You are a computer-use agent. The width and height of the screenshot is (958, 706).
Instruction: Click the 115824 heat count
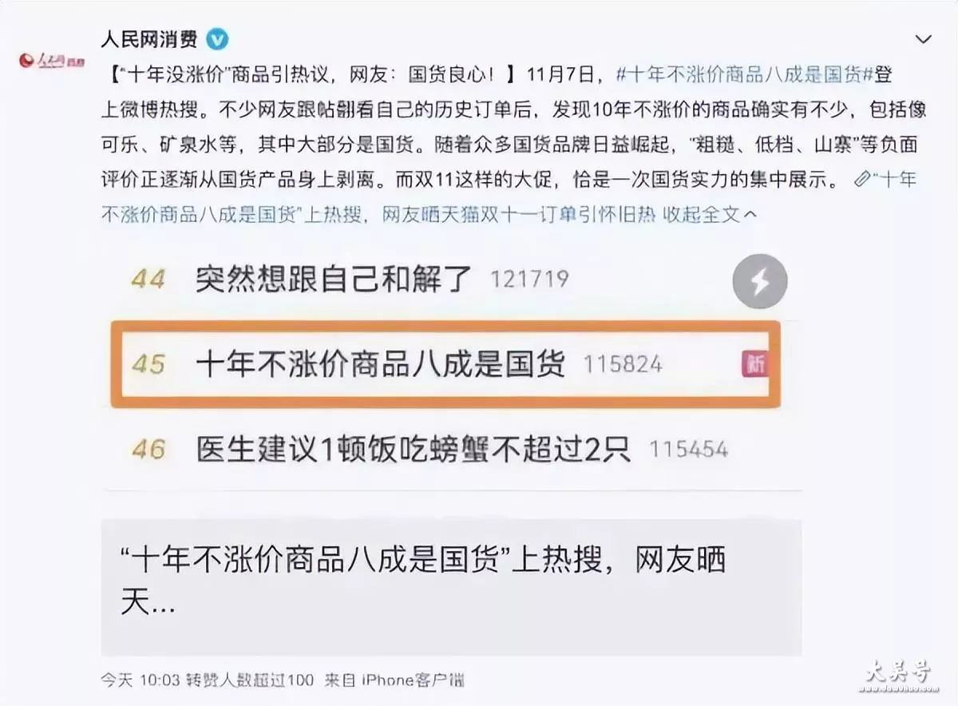pos(622,365)
